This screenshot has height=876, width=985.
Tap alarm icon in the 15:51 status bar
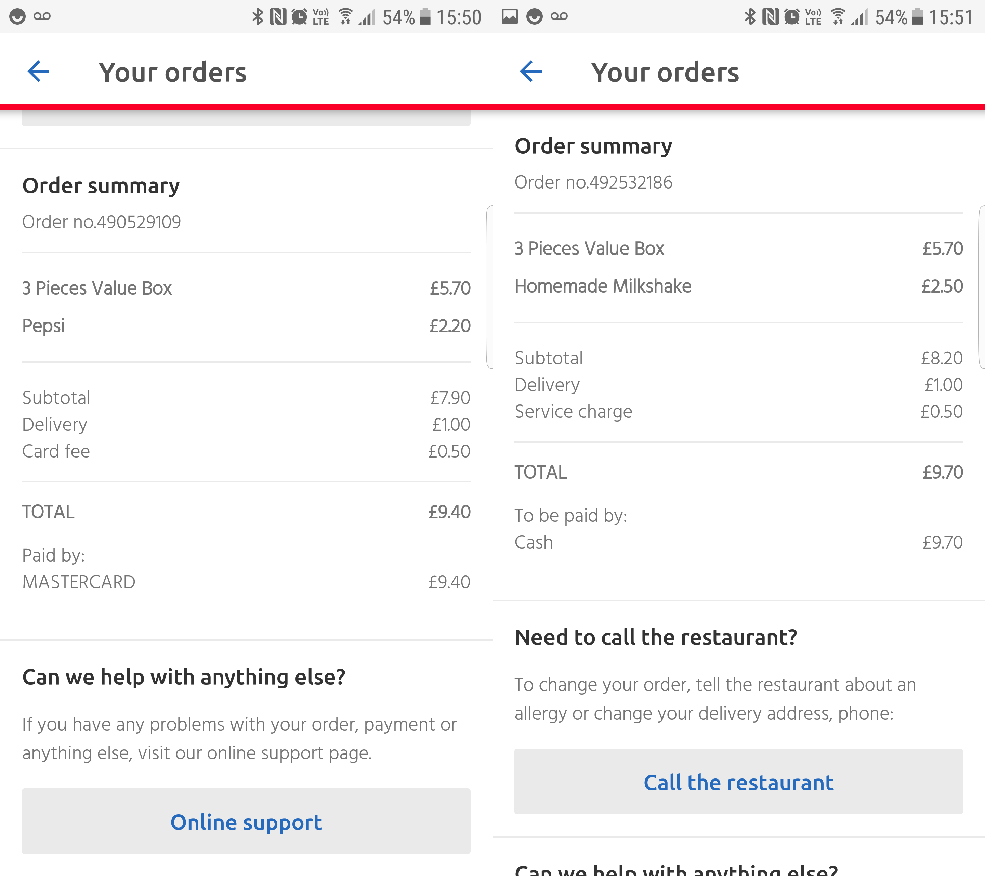click(x=791, y=16)
